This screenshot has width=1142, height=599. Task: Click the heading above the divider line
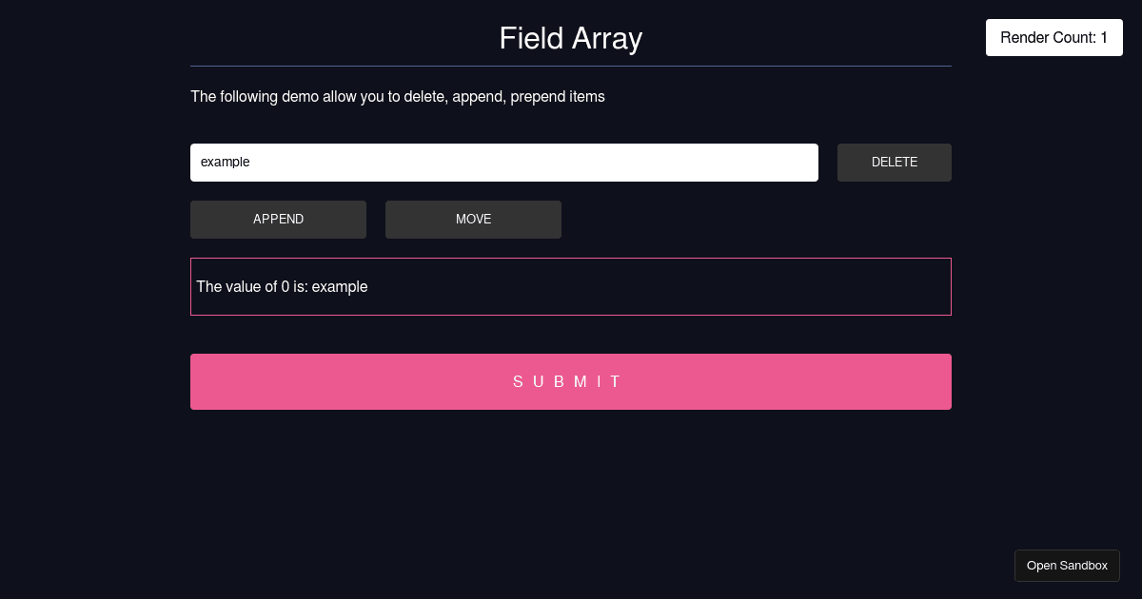point(570,38)
